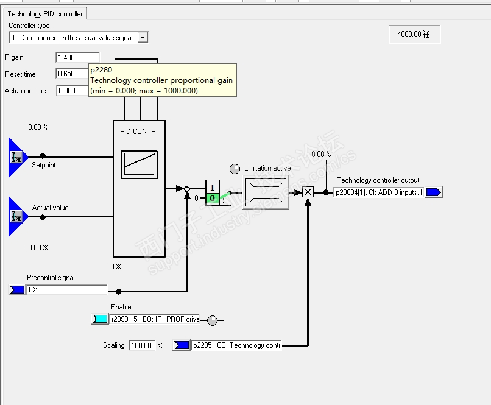Click the multiplier X scaling node

coord(308,192)
